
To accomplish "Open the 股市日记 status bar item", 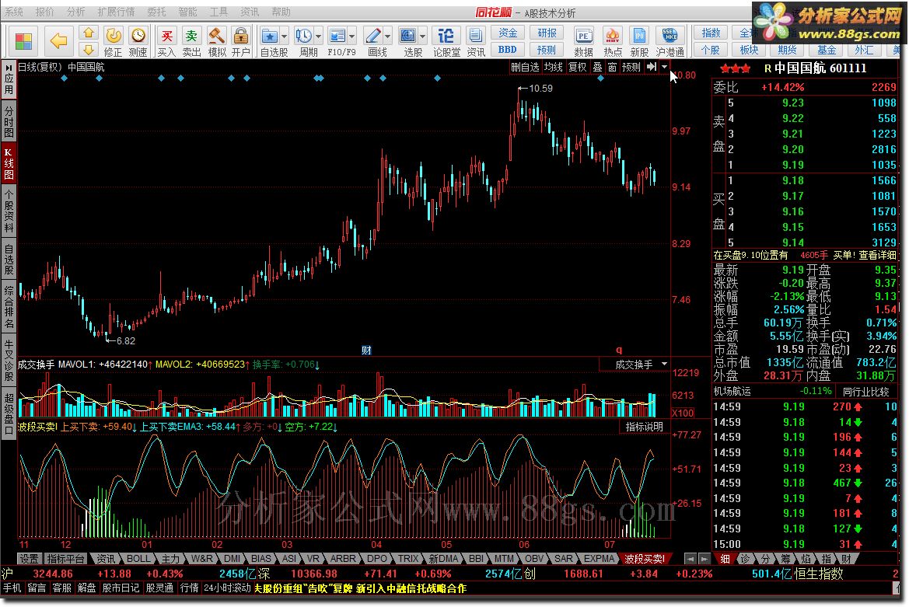I will (x=121, y=588).
